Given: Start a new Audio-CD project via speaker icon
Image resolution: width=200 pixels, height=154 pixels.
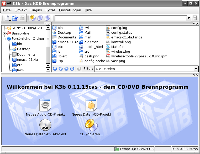Looking at the screenshot, I should [45, 105].
